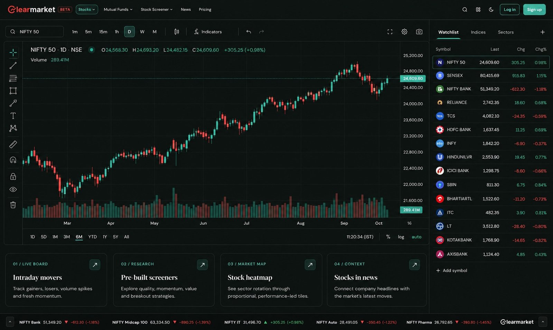Hide drawings using the eye icon
Image resolution: width=553 pixels, height=330 pixels.
(x=13, y=189)
